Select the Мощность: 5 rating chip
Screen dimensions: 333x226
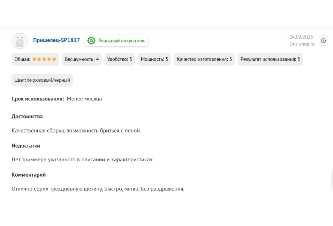154,59
